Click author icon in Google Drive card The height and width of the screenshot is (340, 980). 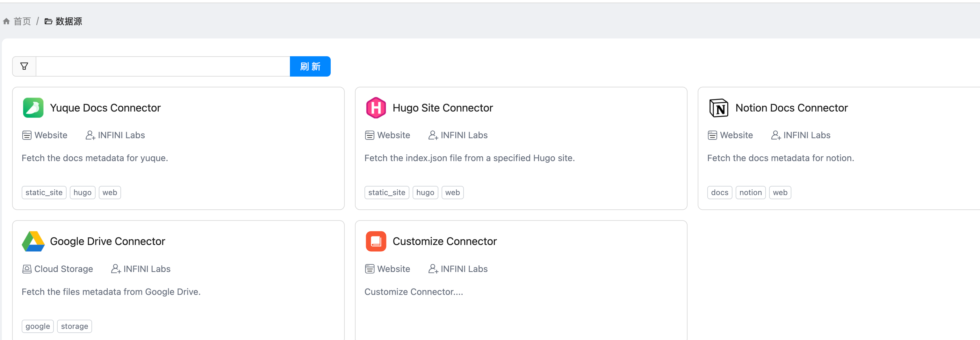(x=116, y=269)
